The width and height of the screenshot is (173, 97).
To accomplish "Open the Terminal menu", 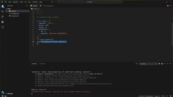I will pos(35,2).
